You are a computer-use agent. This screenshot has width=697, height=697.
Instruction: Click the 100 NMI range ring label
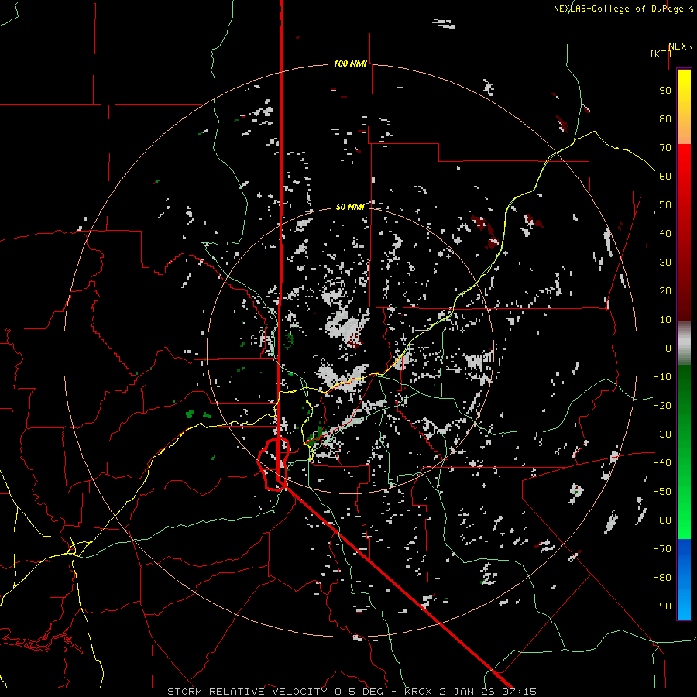pos(350,64)
